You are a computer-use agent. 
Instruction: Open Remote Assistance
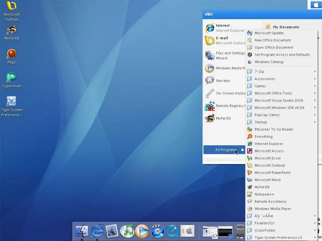click(x=281, y=201)
